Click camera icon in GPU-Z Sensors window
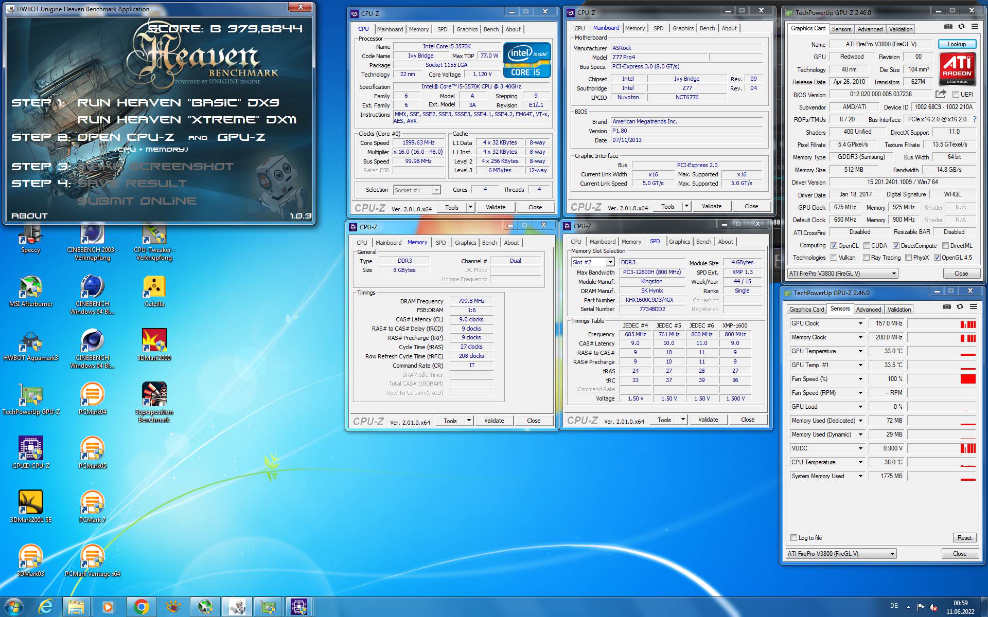 (946, 306)
